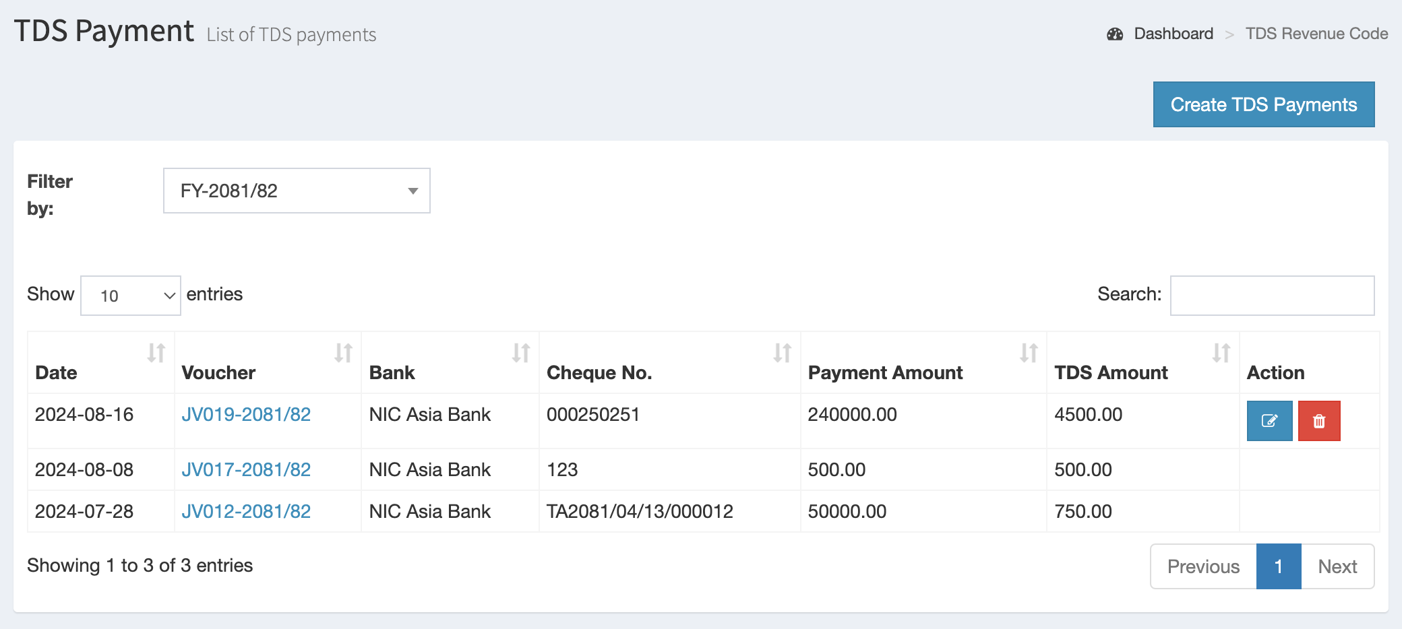Click the dashboard gauge icon in breadcrumb

tap(1115, 34)
